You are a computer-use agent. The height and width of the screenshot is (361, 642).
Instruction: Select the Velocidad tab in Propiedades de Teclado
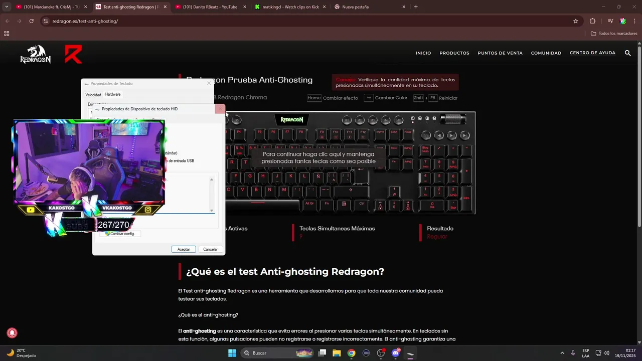pos(93,95)
